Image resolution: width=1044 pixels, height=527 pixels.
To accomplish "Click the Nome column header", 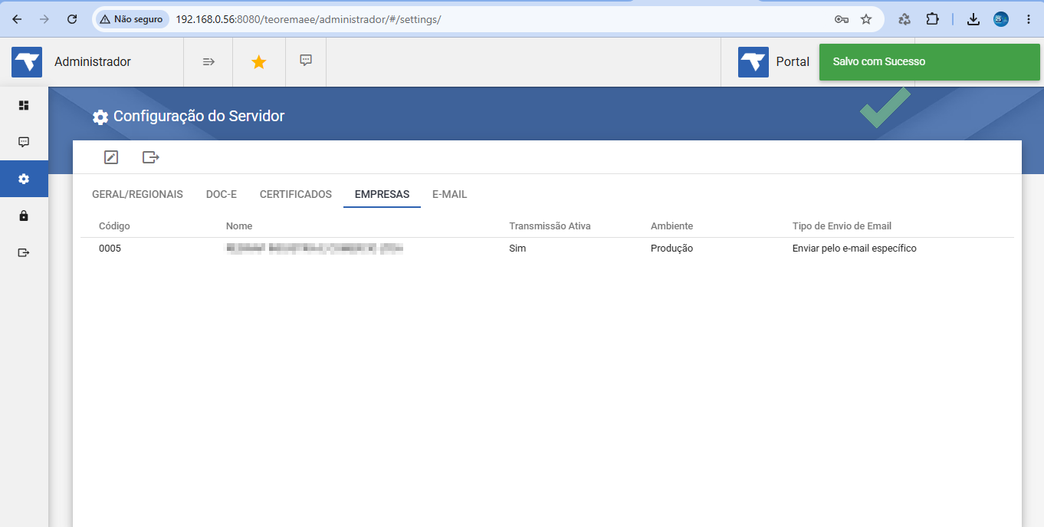I will 239,226.
